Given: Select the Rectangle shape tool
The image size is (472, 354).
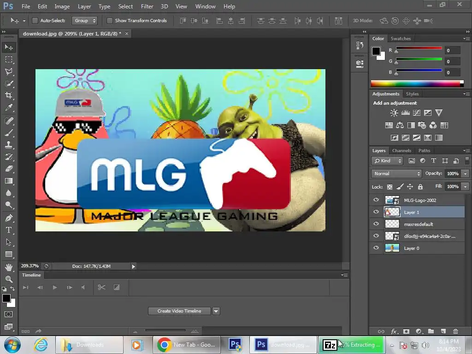Looking at the screenshot, I should coord(9,254).
